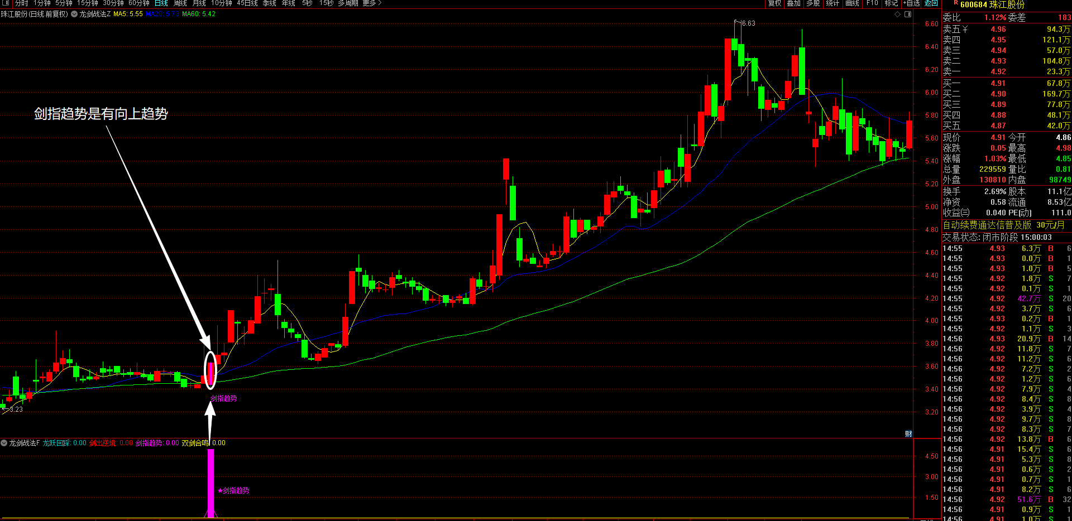The width and height of the screenshot is (1072, 521).
Task: Select the 15分钟 period tab
Action: pyautogui.click(x=88, y=3)
